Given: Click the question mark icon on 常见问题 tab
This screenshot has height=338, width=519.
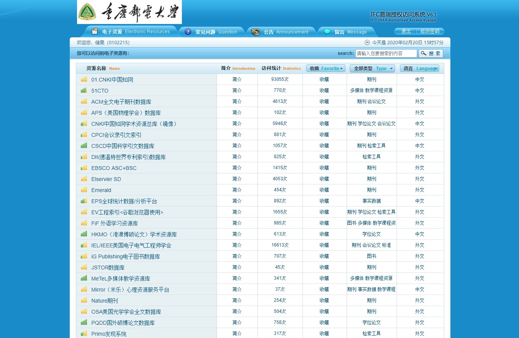Looking at the screenshot, I should coord(188,32).
